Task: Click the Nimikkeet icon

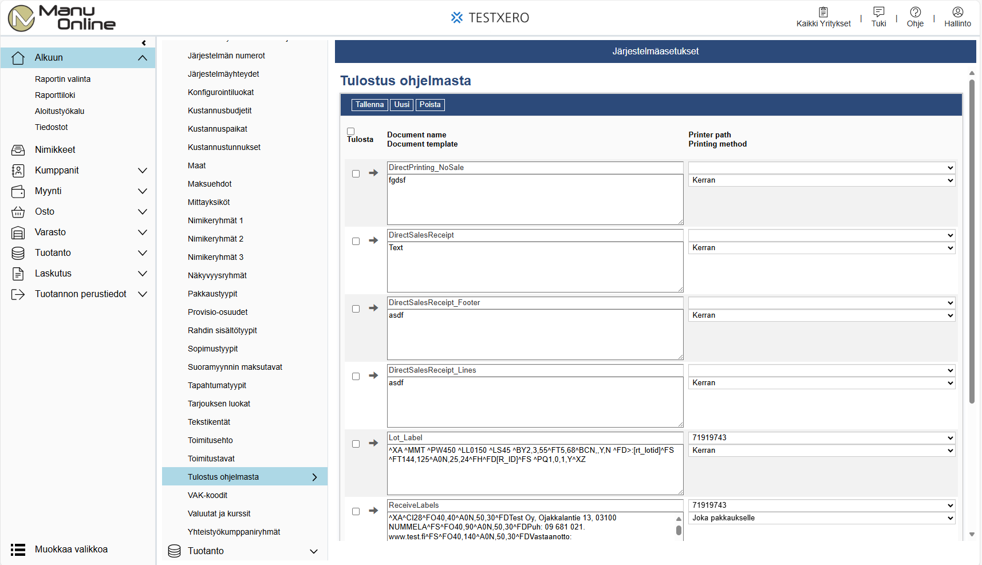Action: click(x=18, y=150)
